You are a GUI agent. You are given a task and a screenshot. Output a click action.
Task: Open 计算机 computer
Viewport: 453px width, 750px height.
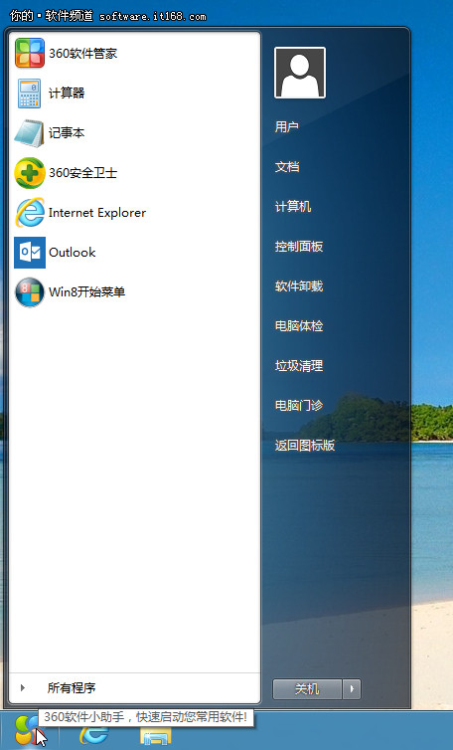tap(293, 206)
